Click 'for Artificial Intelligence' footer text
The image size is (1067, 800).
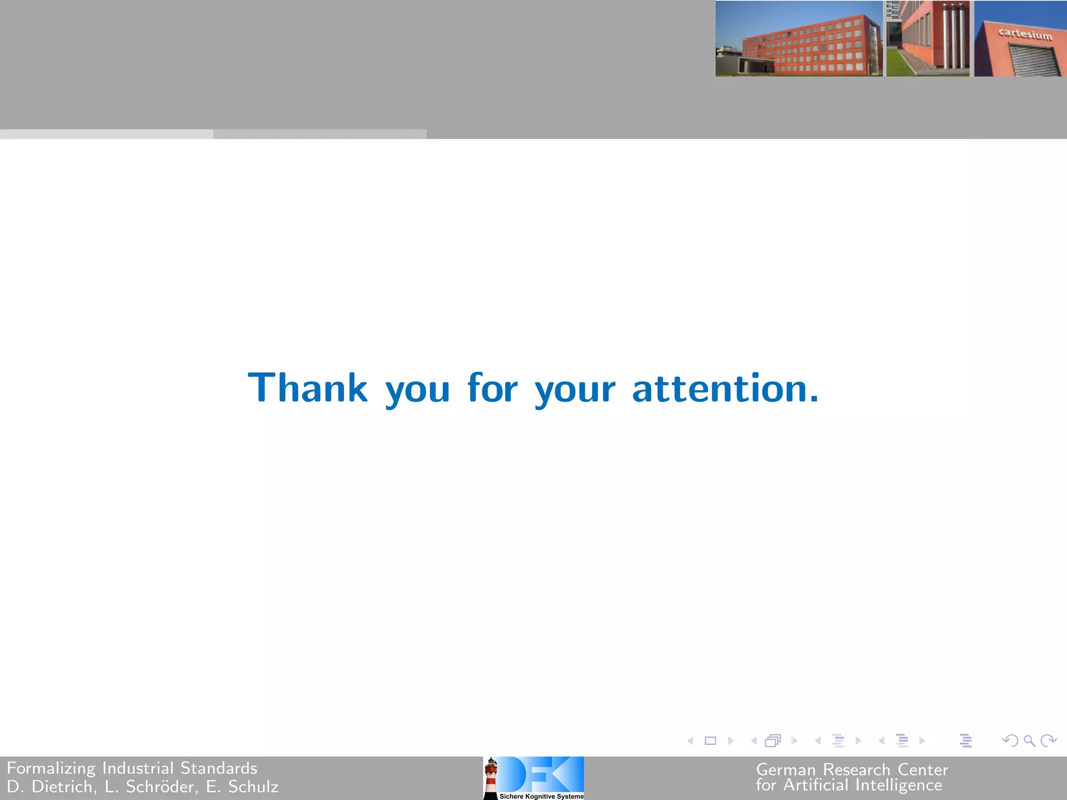click(849, 785)
